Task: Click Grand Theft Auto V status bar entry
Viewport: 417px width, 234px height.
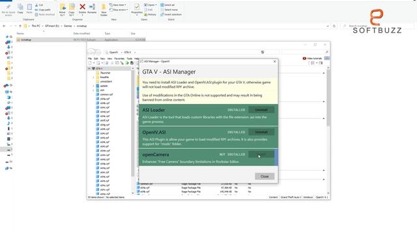Action: [x=291, y=198]
